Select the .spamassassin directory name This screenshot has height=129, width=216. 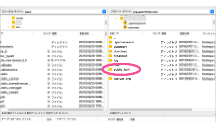[x=124, y=42]
